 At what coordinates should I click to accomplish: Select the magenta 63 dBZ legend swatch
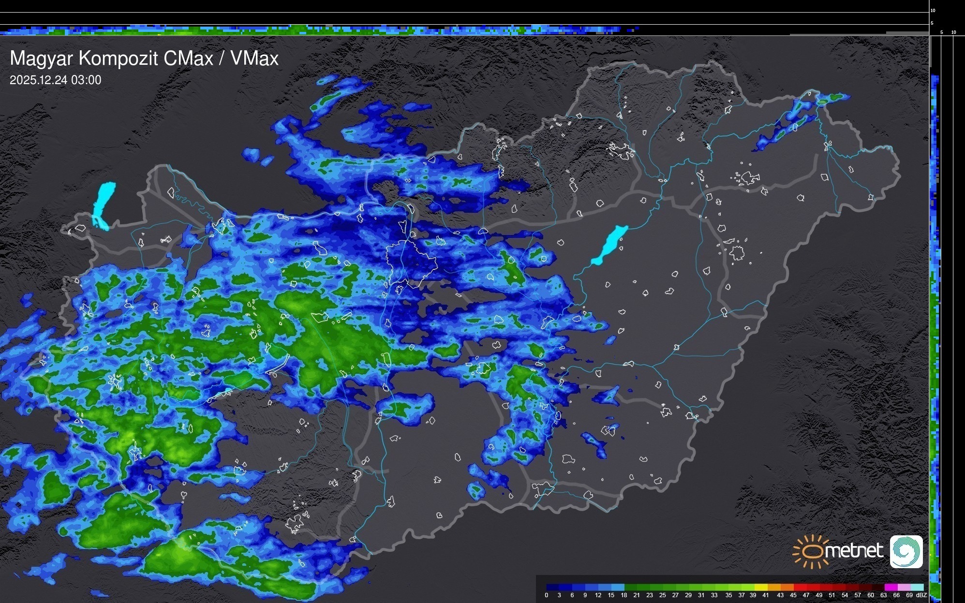point(891,588)
